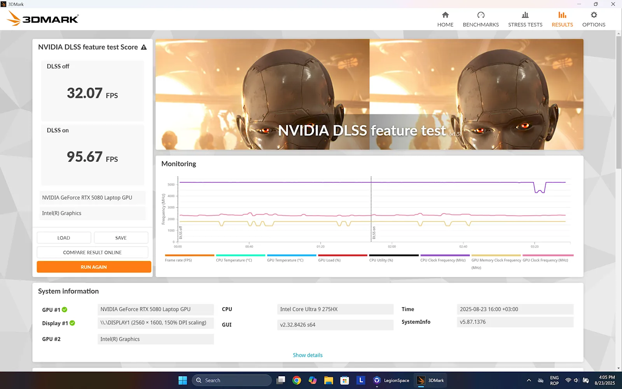Open the Benchmarks section
The height and width of the screenshot is (389, 622).
[480, 19]
